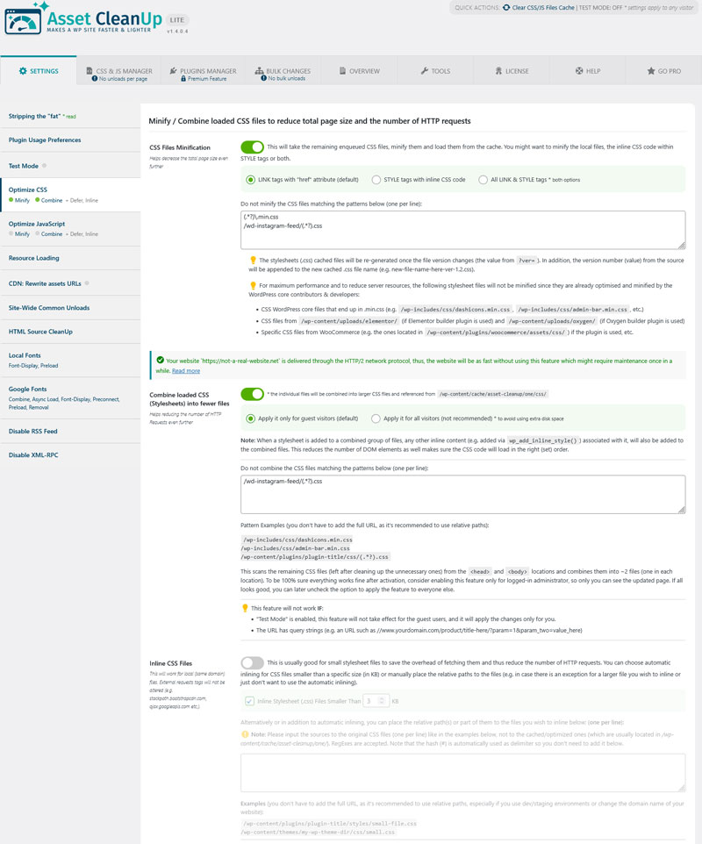Click the green checkmark icon in HTTP/2 notice
This screenshot has height=844, width=702.
click(160, 360)
